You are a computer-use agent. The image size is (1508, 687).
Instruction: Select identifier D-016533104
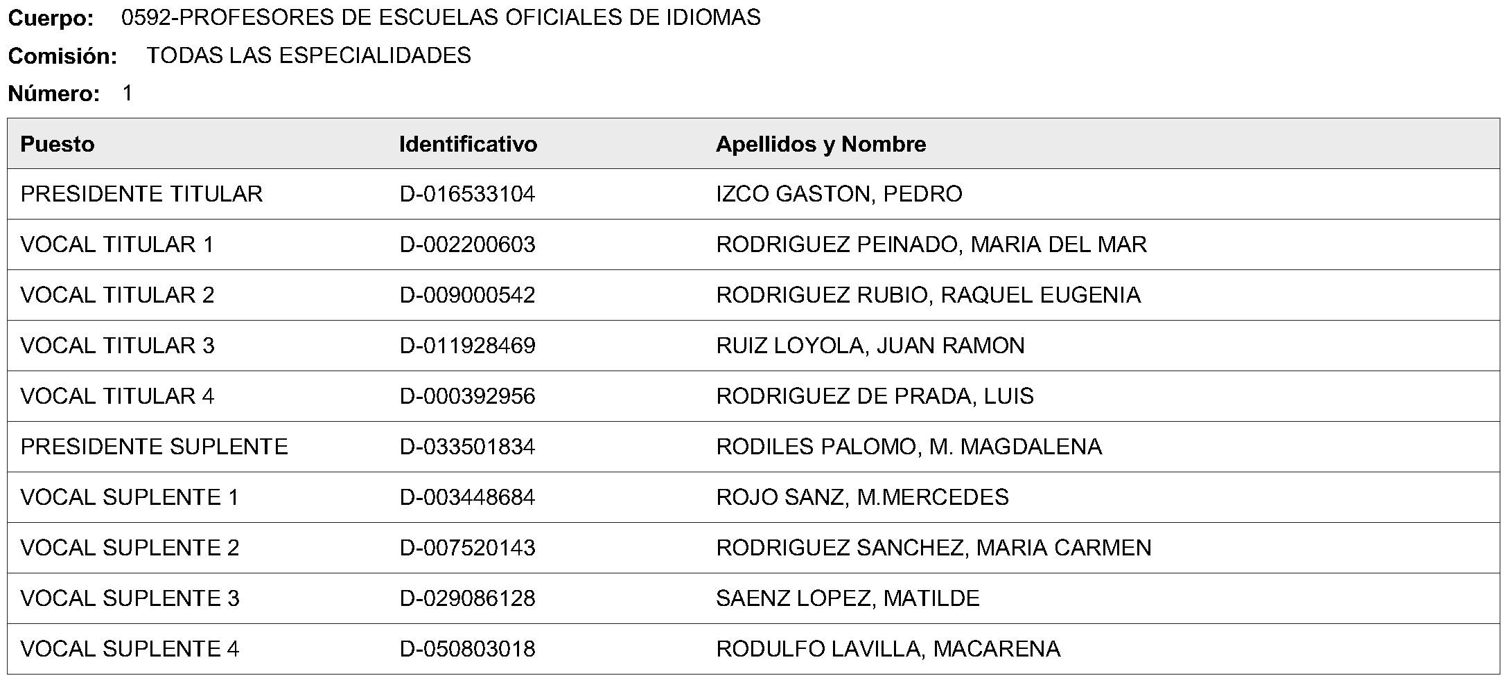coord(467,194)
